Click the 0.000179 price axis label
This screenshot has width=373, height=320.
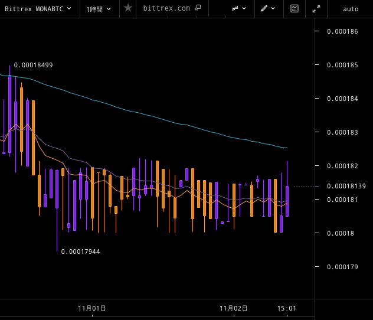pos(342,267)
